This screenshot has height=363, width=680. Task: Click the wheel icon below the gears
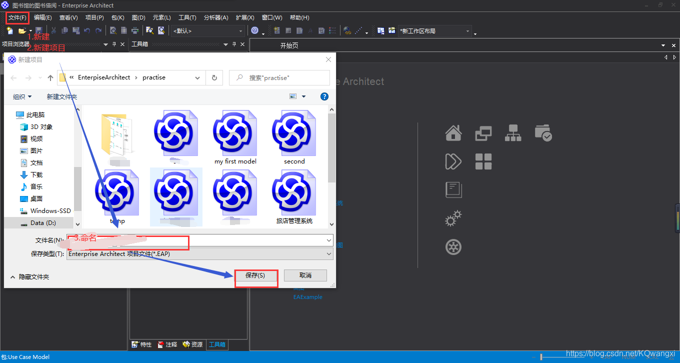click(x=453, y=247)
